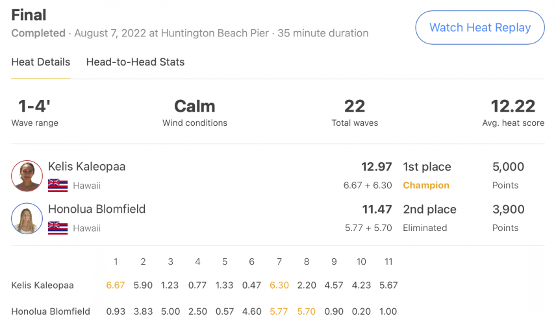Open Honolua Blomfield's profile photo

tap(27, 218)
